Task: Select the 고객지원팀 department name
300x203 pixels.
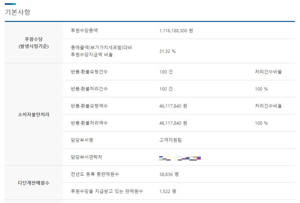Action: pyautogui.click(x=170, y=140)
